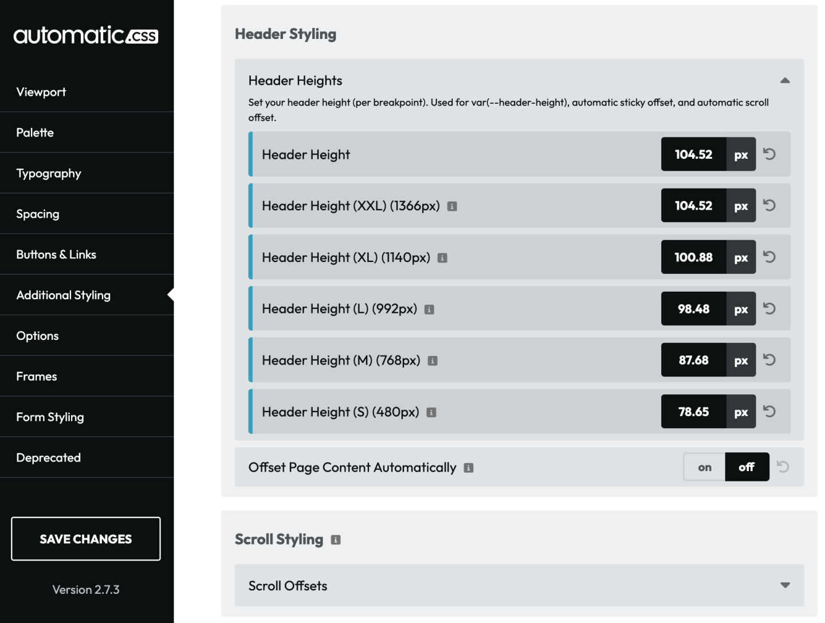Collapse the Header Heights section
This screenshot has width=825, height=623.
(x=784, y=80)
